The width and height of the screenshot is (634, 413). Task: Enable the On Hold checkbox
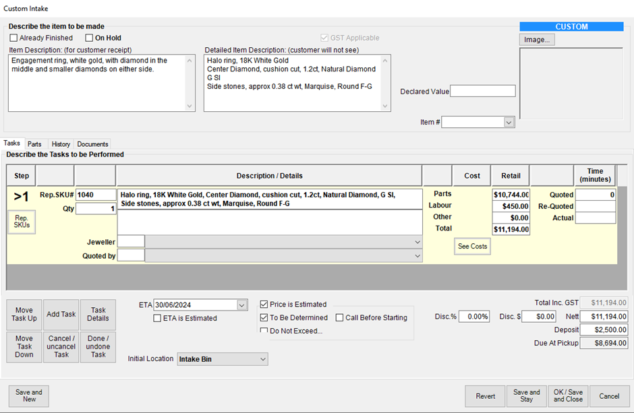pos(89,38)
